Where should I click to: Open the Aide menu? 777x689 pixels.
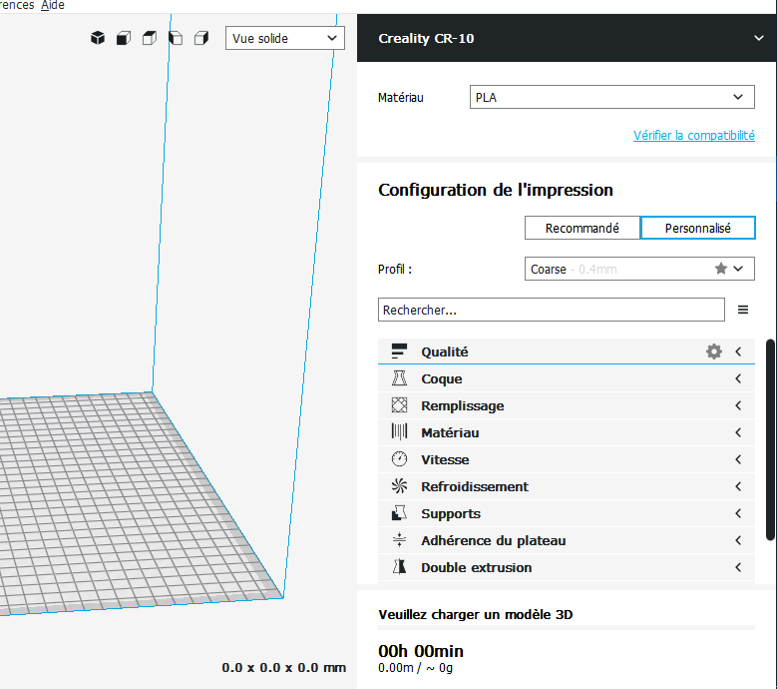pyautogui.click(x=53, y=5)
